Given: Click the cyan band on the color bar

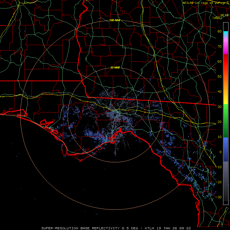Looking at the screenshot, I should (x=226, y=33).
